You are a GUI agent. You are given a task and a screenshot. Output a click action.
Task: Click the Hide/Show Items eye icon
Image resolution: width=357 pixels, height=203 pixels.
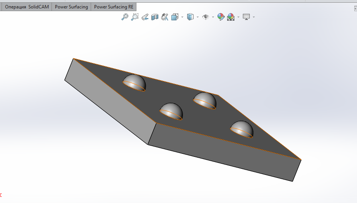(206, 17)
